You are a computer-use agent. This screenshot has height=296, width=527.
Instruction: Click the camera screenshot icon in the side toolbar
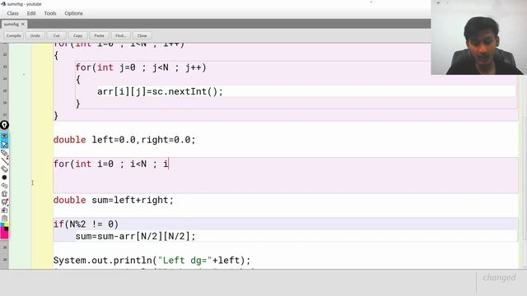tap(4, 210)
